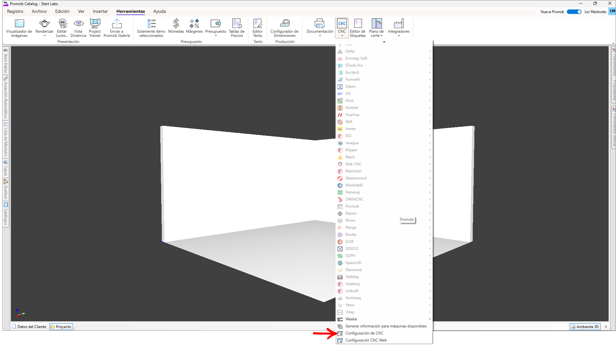Select Configuración CNC Web entry
This screenshot has height=346, width=616.
click(x=384, y=340)
